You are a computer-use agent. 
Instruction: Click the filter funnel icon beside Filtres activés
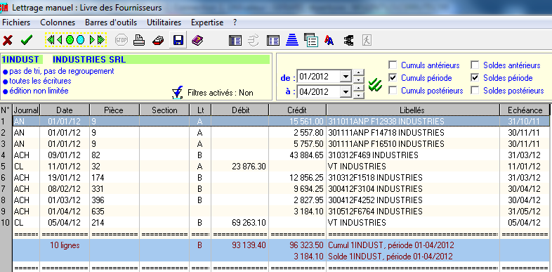tap(177, 92)
